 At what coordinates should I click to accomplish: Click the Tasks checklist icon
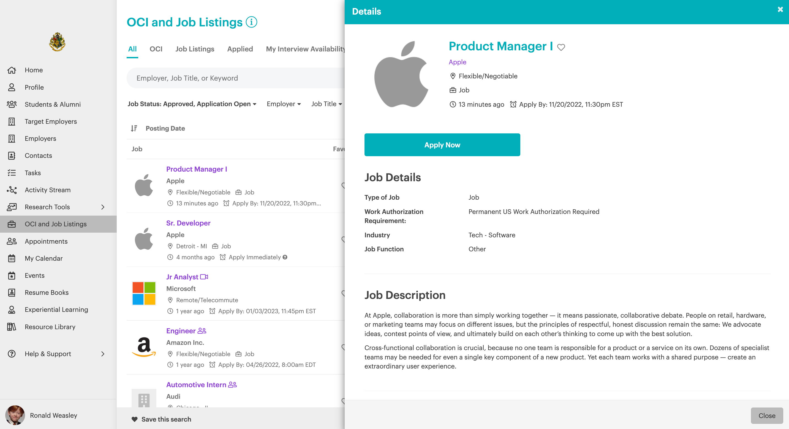(12, 173)
